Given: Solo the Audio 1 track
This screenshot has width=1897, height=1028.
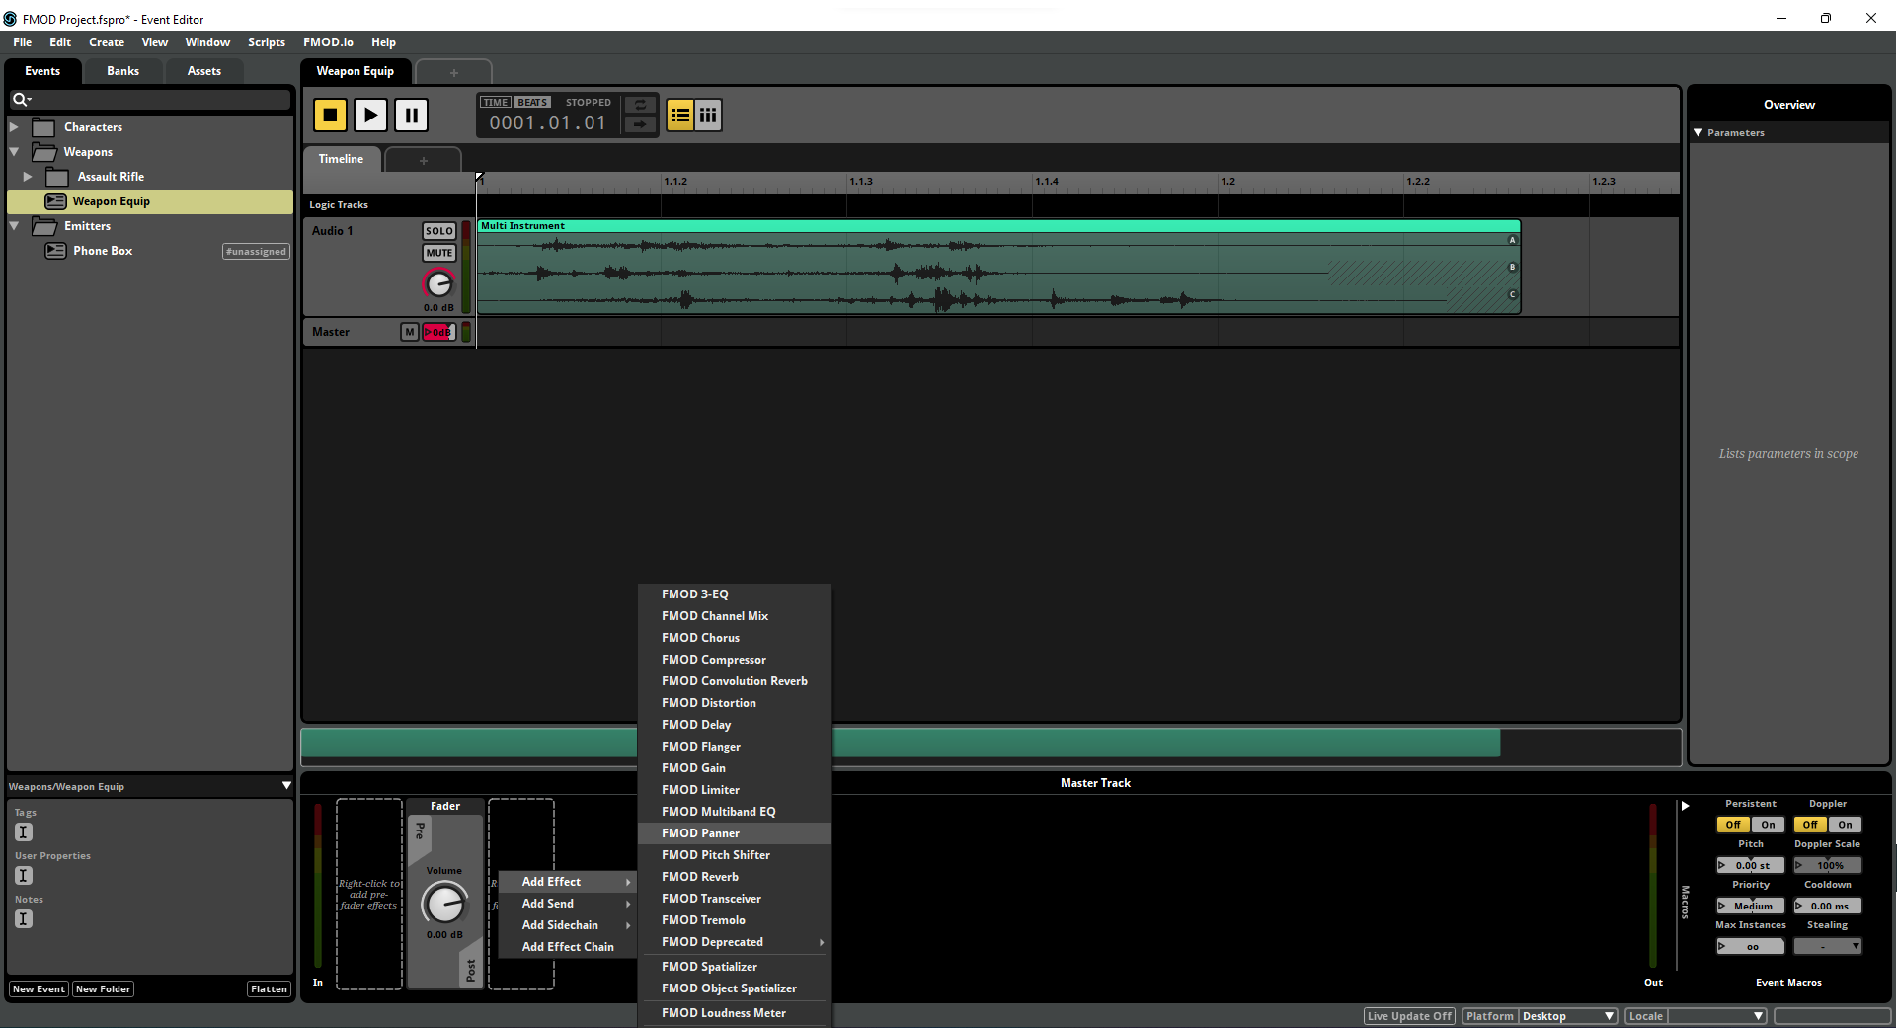Looking at the screenshot, I should pos(439,231).
